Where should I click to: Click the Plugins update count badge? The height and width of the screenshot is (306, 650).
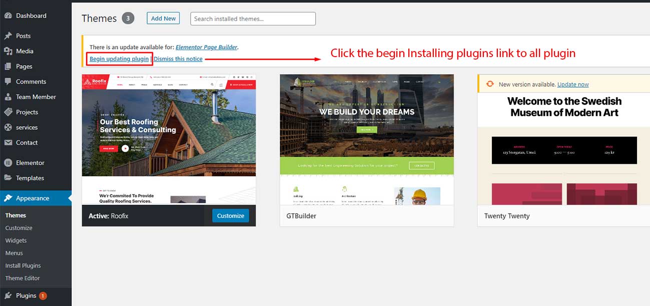[x=43, y=295]
